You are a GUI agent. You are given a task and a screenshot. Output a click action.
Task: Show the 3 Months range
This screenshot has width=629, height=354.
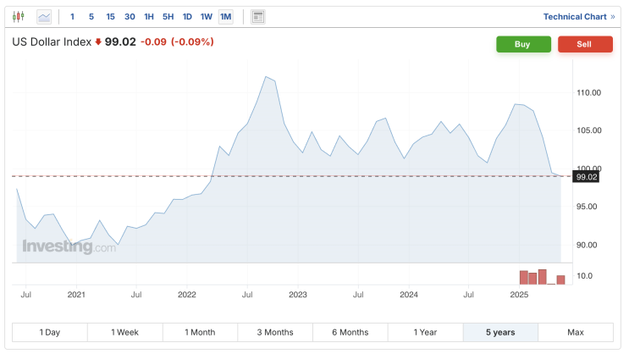(275, 332)
